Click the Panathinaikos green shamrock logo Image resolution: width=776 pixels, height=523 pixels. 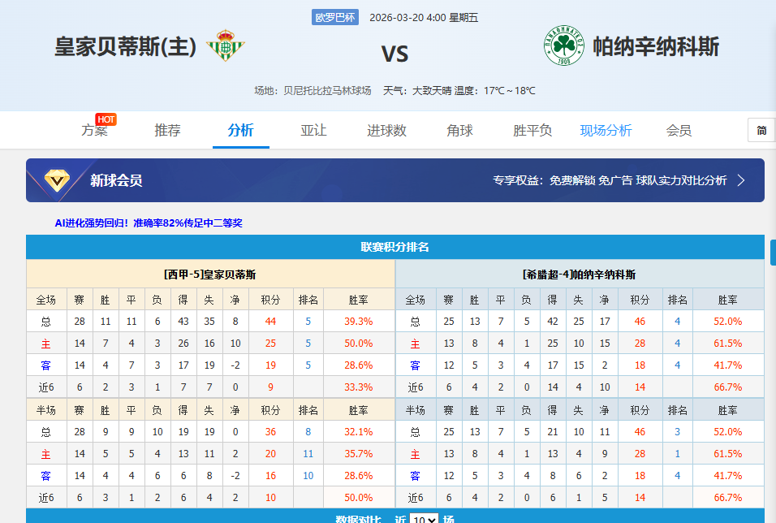tap(563, 46)
